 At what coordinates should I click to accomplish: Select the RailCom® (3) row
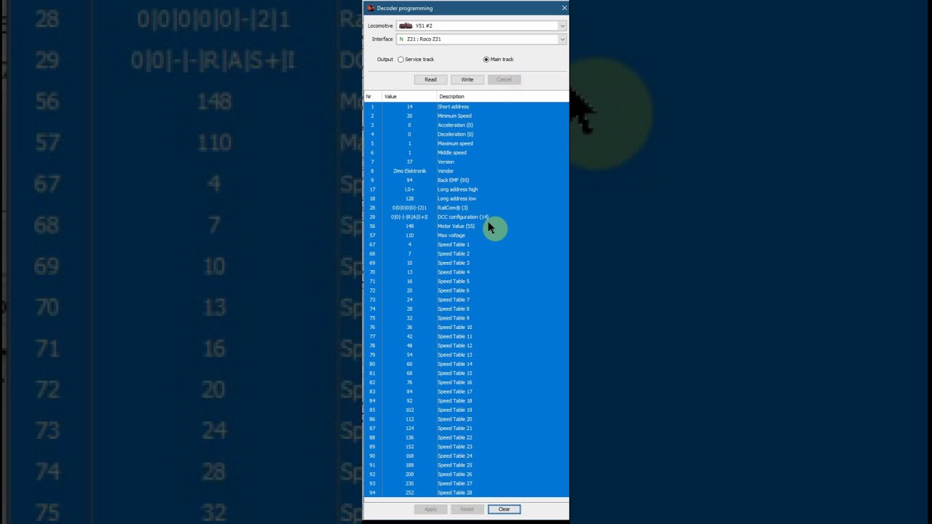[x=466, y=208]
